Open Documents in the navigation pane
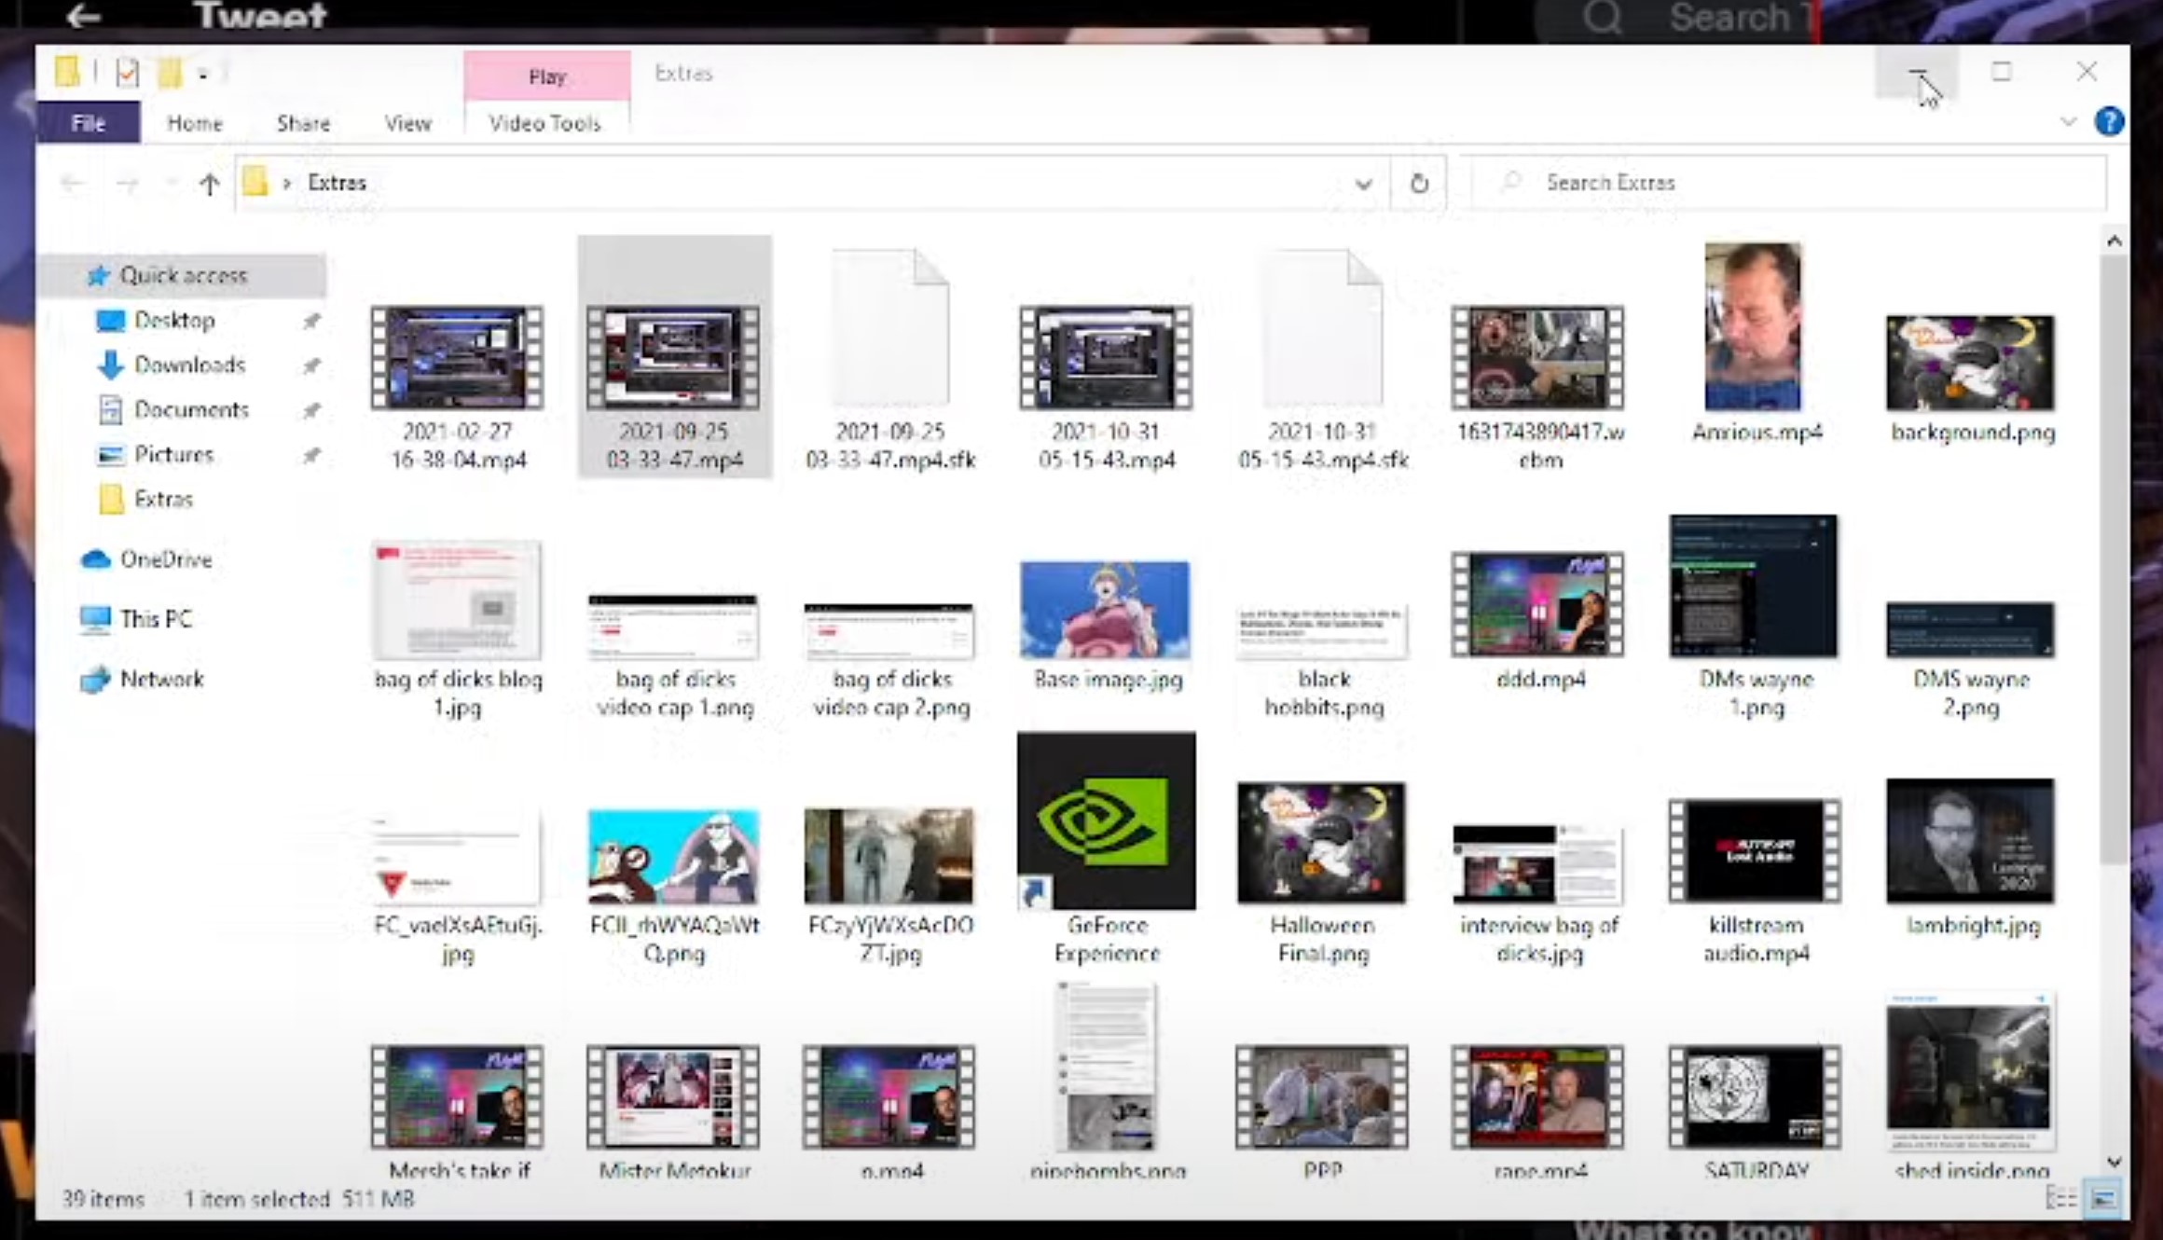Screen dimensions: 2163x1240 point(191,409)
